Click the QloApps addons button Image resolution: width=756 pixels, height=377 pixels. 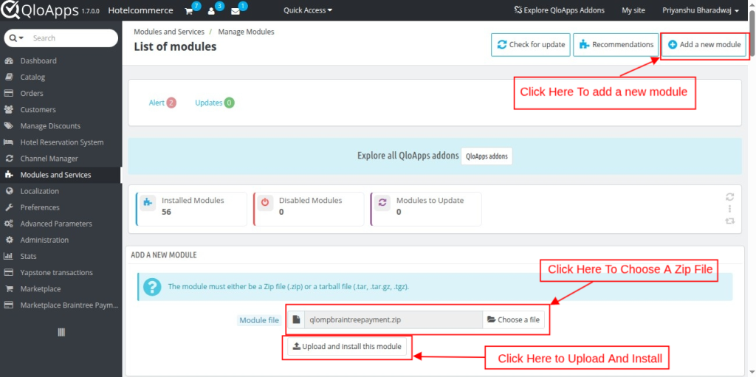[x=487, y=156]
